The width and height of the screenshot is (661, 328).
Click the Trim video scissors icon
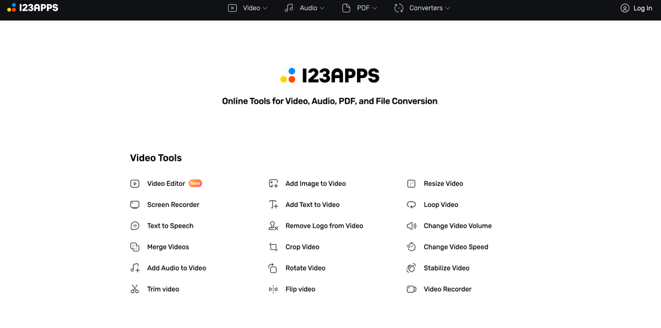pos(134,289)
